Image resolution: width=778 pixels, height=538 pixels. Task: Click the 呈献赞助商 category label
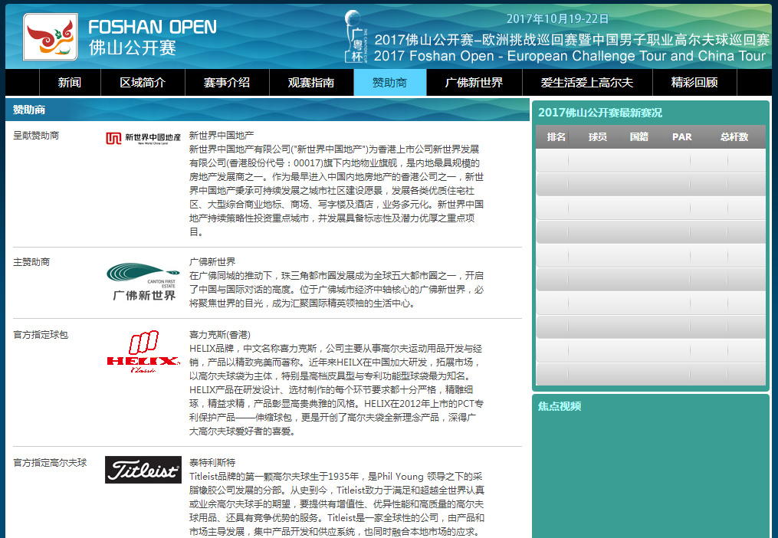pyautogui.click(x=36, y=135)
